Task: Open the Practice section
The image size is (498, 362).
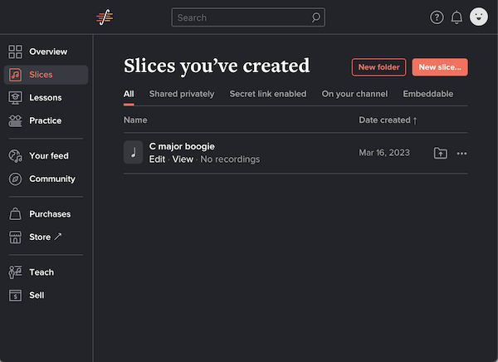Action: pos(45,120)
